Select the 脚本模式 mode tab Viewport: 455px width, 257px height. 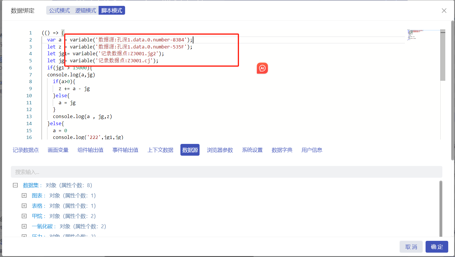[112, 11]
